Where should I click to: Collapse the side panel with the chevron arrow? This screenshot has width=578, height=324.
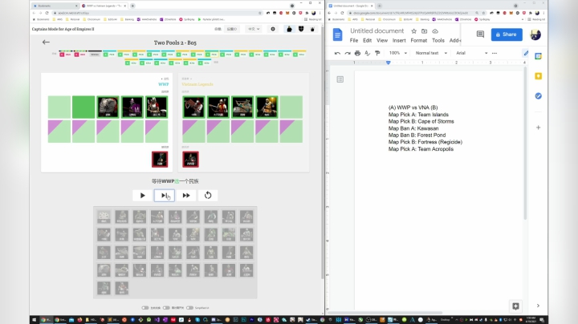538,306
